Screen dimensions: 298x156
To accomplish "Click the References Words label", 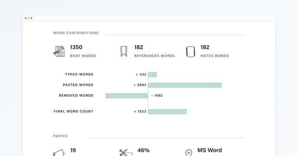I will pos(155,56).
